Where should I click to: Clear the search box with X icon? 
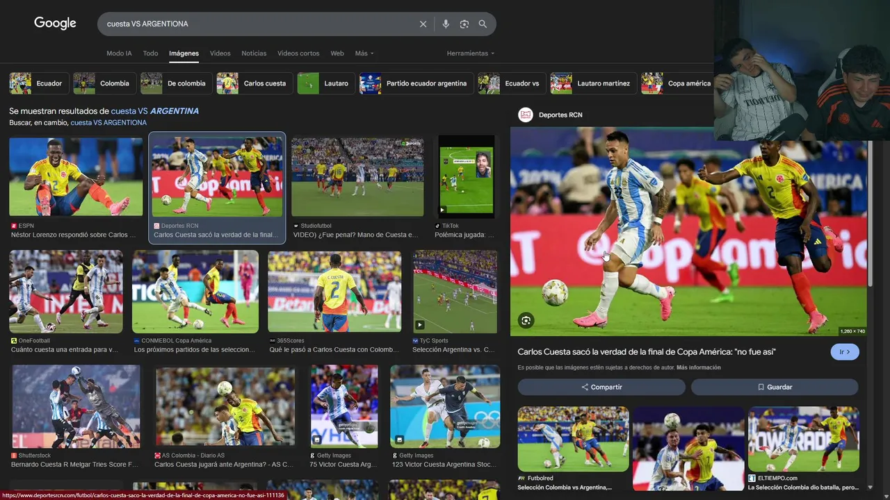coord(423,24)
